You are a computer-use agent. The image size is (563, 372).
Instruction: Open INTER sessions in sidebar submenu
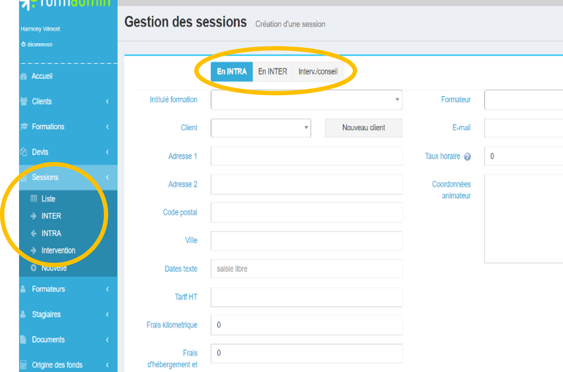tap(51, 216)
